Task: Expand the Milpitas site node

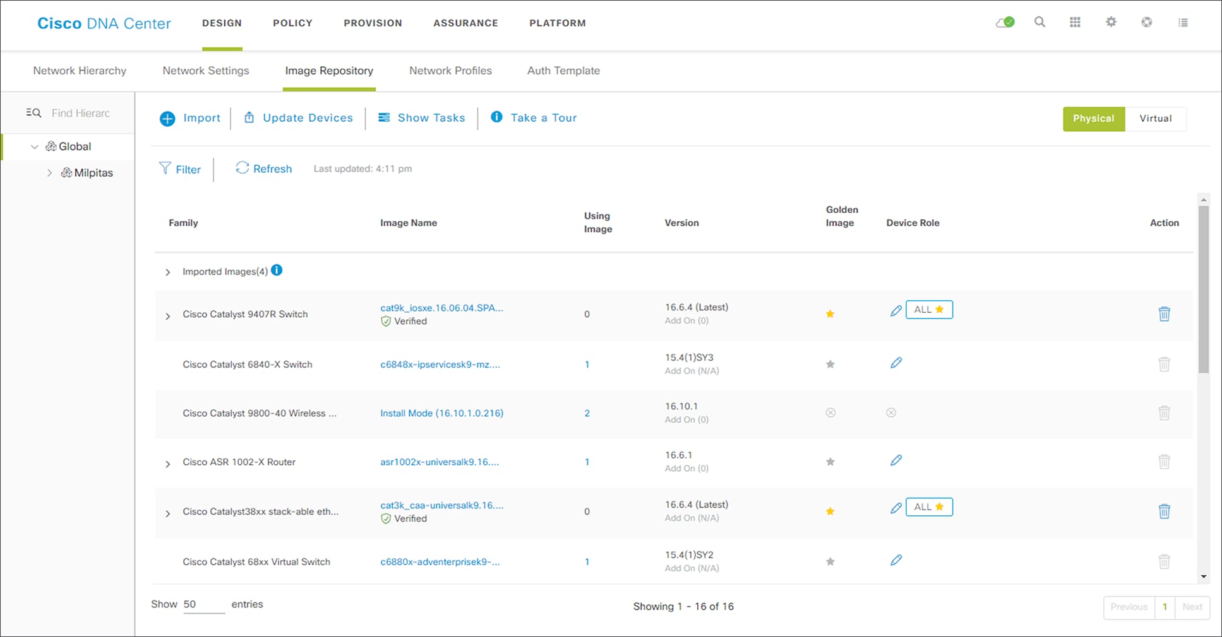Action: click(49, 173)
